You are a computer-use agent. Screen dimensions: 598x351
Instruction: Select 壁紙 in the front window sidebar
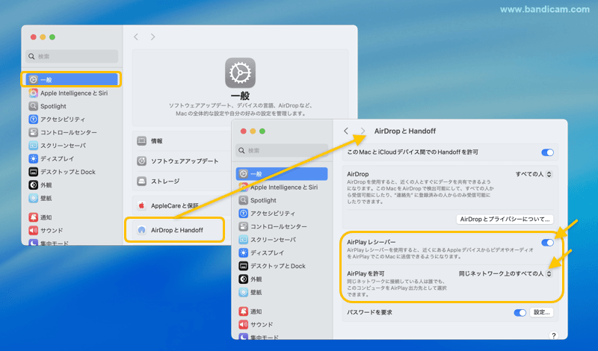click(x=256, y=292)
